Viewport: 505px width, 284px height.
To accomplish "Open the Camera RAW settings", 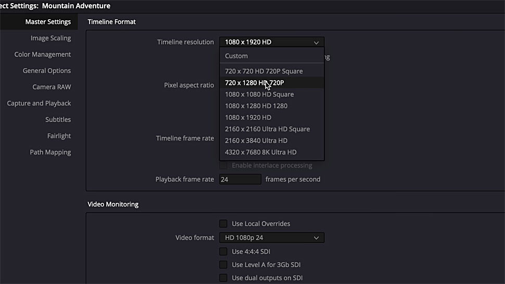I will point(52,87).
